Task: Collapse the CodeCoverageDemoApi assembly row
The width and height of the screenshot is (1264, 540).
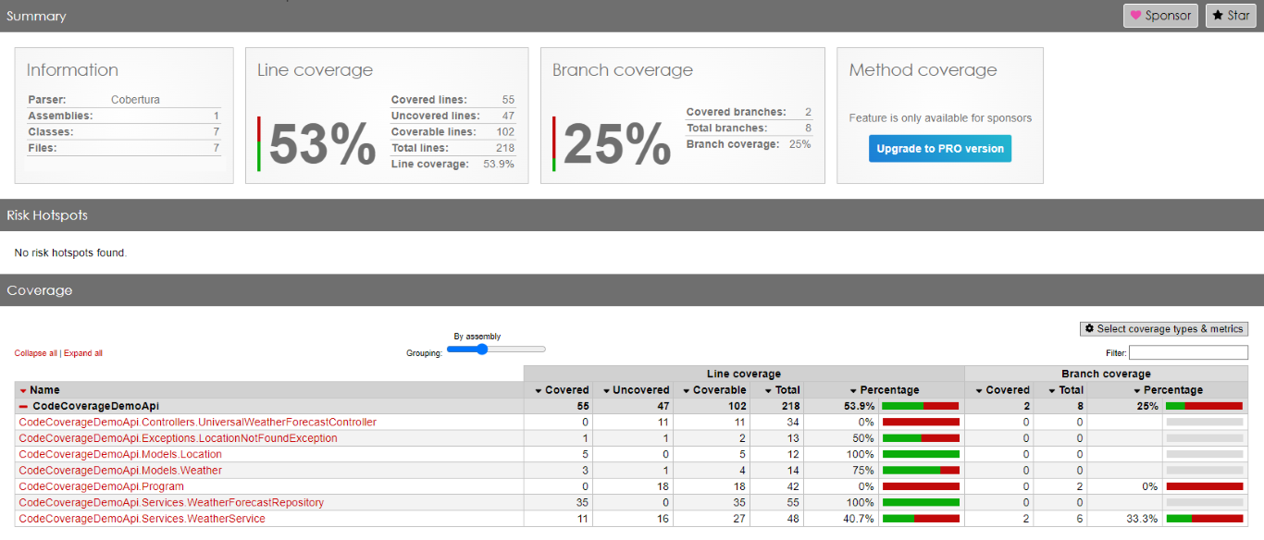Action: coord(23,406)
